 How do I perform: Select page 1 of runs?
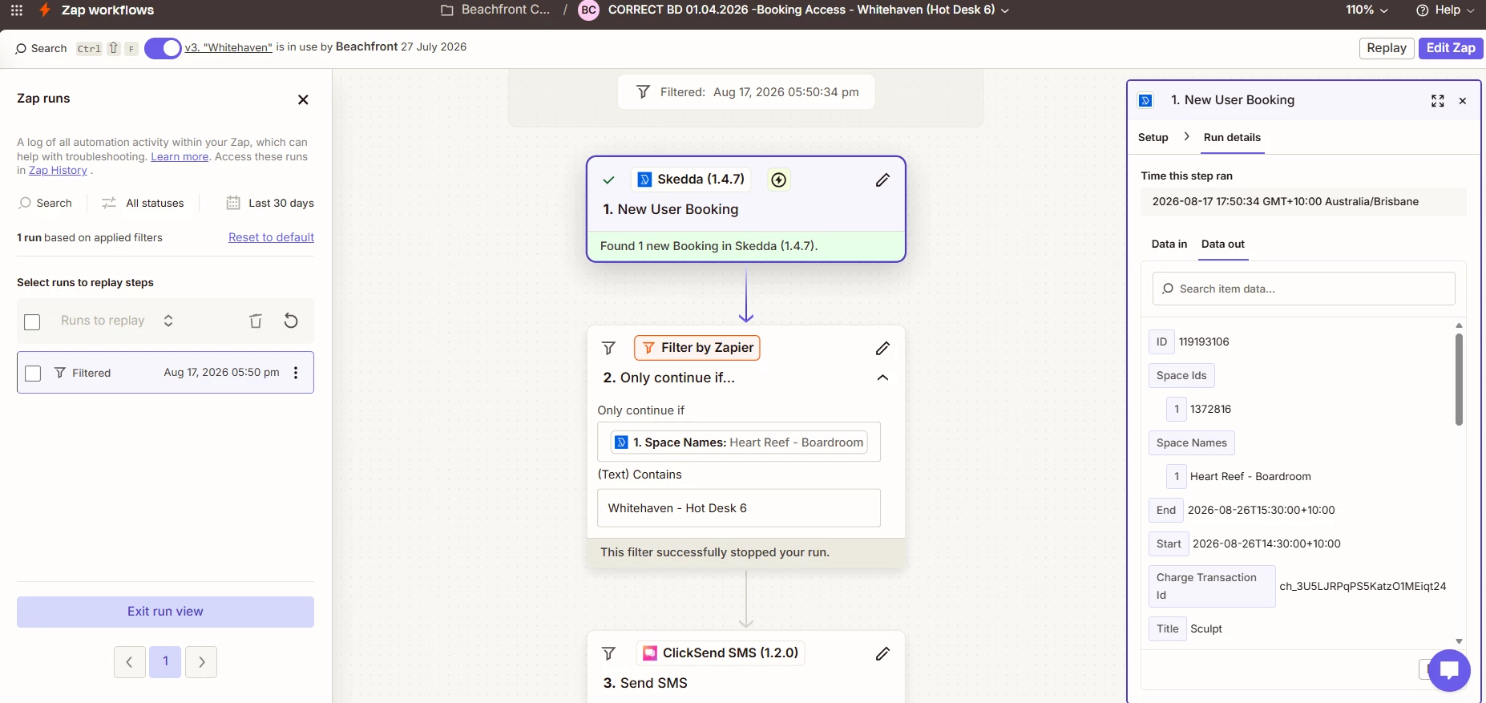165,662
